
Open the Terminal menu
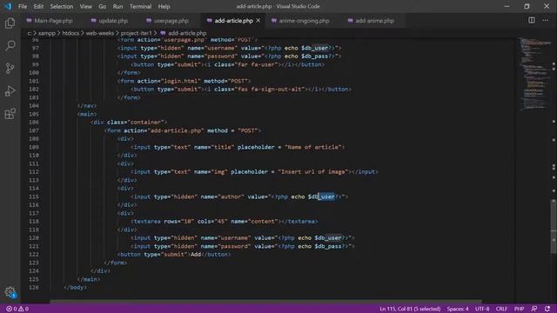[140, 6]
